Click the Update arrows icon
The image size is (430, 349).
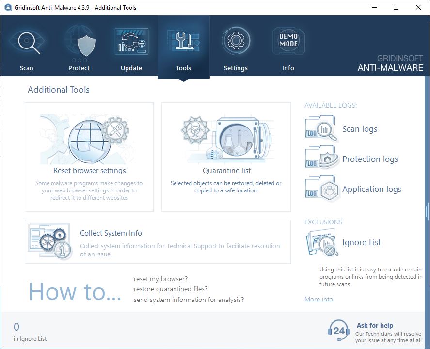[131, 41]
